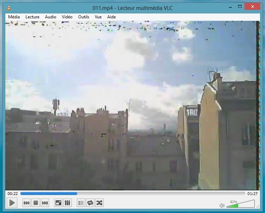Toggle remaining time at 01:27 label
This screenshot has width=265, height=213.
point(253,194)
